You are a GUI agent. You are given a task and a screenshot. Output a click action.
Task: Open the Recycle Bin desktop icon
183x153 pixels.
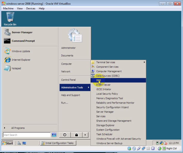(x=10, y=19)
